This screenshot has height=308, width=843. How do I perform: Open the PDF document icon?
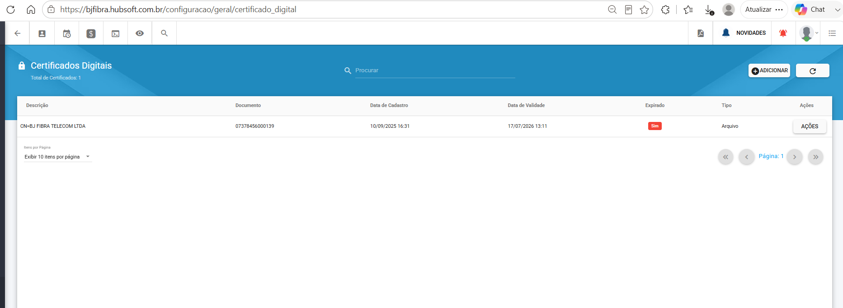pyautogui.click(x=701, y=33)
